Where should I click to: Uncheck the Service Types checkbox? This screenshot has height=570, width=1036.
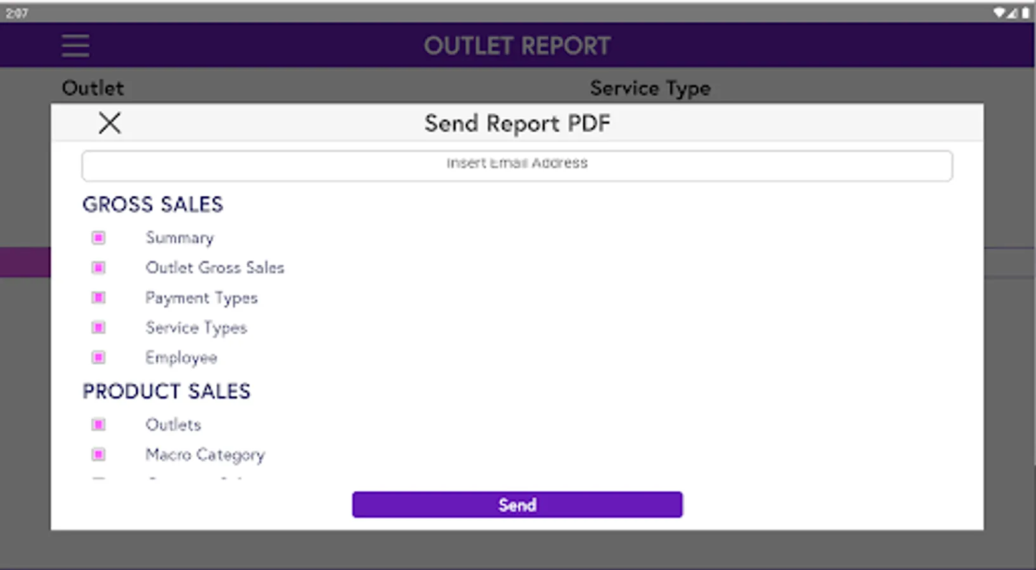pyautogui.click(x=98, y=327)
